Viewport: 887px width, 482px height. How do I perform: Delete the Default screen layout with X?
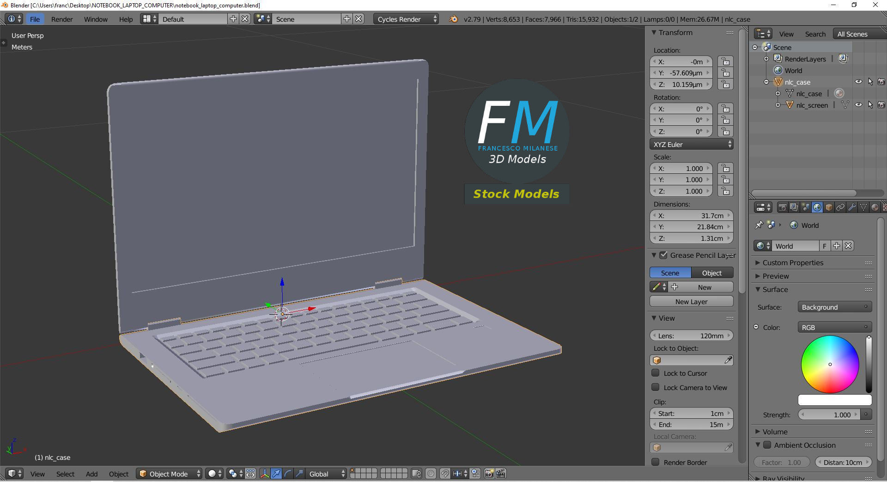(x=245, y=19)
